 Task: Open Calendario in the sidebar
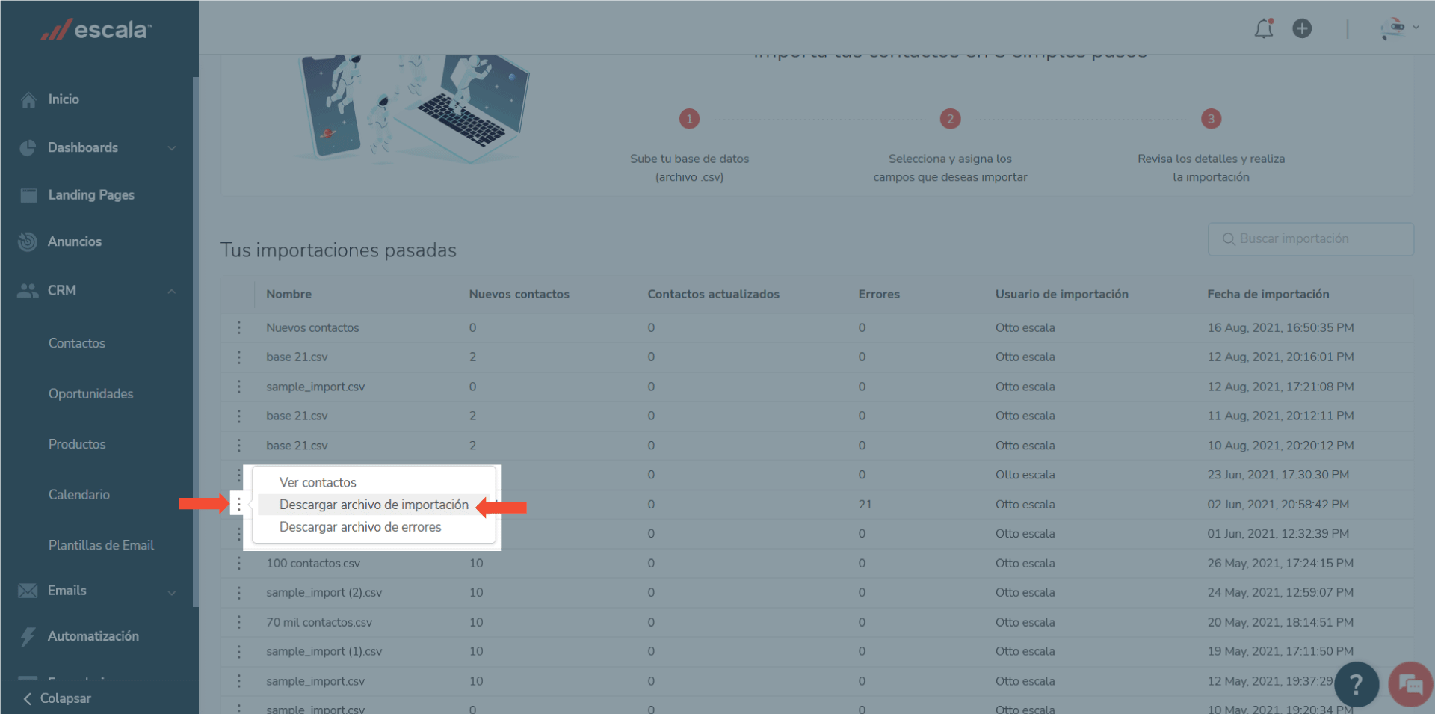79,494
